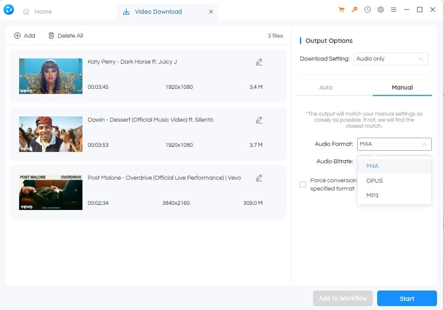The height and width of the screenshot is (310, 444).
Task: Open the key registration icon
Action: pos(355,10)
